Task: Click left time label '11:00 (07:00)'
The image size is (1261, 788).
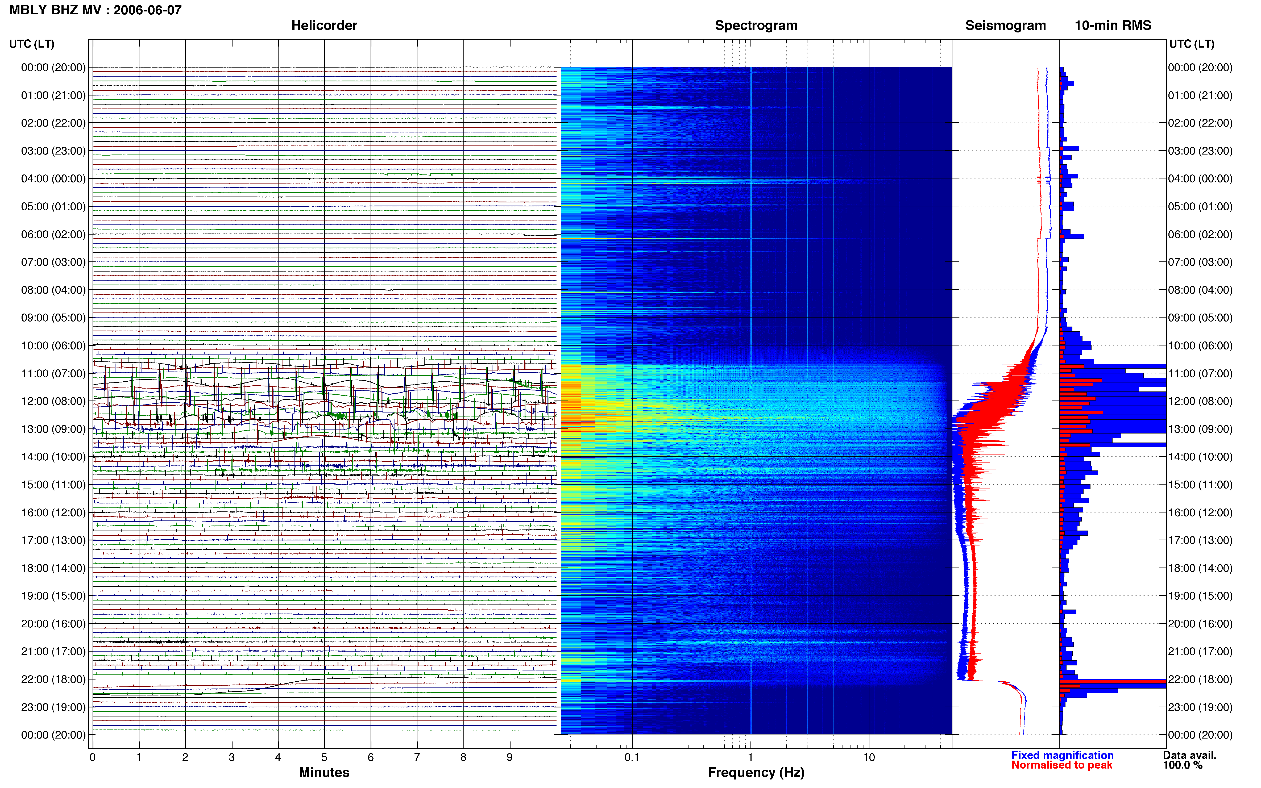Action: coord(53,373)
